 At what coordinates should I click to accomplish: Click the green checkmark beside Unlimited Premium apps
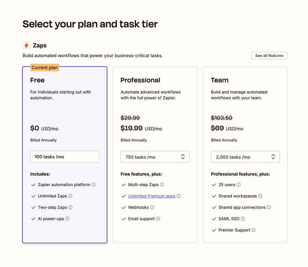click(x=124, y=196)
